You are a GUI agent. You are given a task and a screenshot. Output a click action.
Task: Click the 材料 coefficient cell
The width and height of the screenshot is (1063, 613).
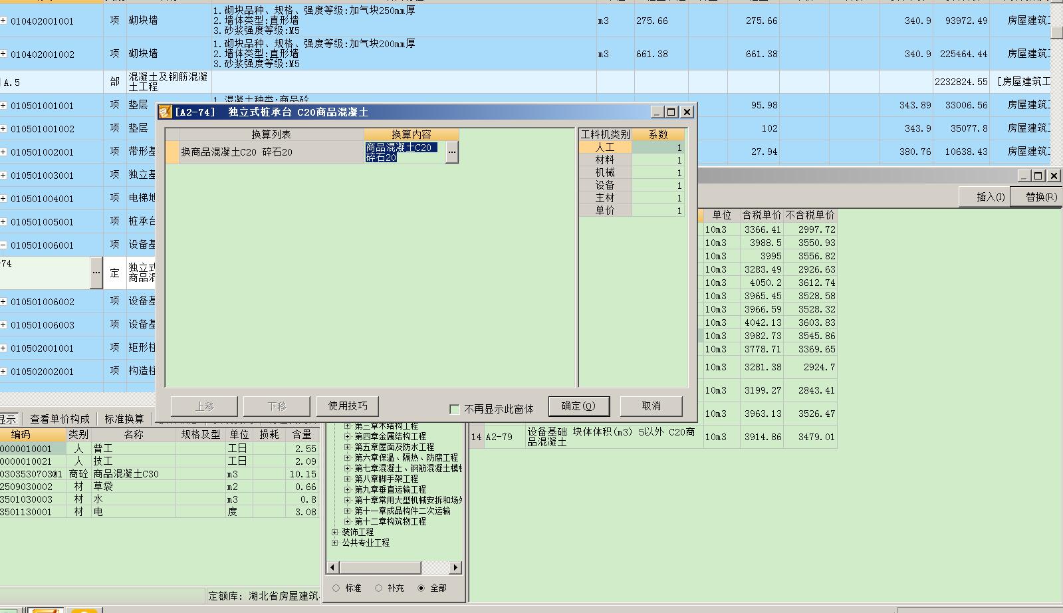(657, 160)
